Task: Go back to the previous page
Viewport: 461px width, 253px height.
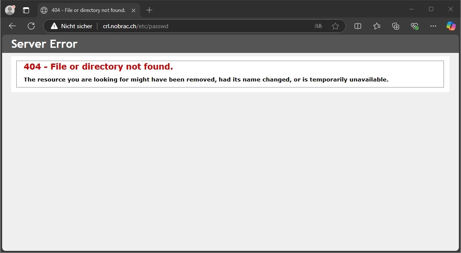Action: [12, 26]
